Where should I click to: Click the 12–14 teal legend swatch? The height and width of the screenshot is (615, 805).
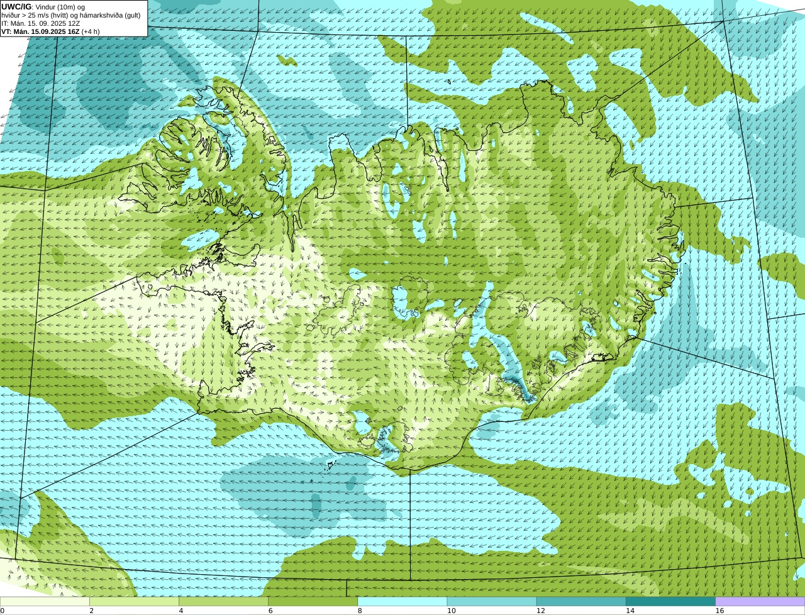pyautogui.click(x=581, y=601)
